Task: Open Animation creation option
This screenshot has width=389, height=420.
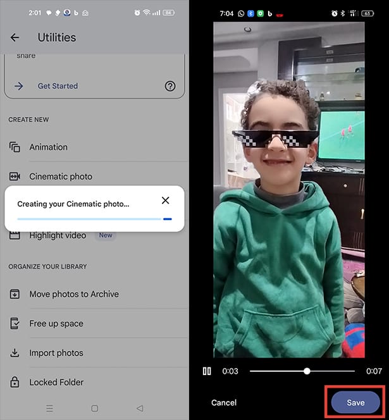Action: [49, 147]
